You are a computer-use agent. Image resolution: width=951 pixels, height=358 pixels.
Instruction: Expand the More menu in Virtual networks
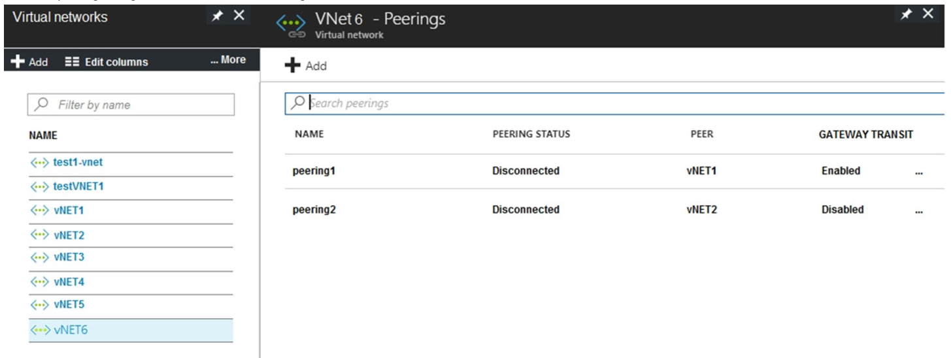point(228,60)
